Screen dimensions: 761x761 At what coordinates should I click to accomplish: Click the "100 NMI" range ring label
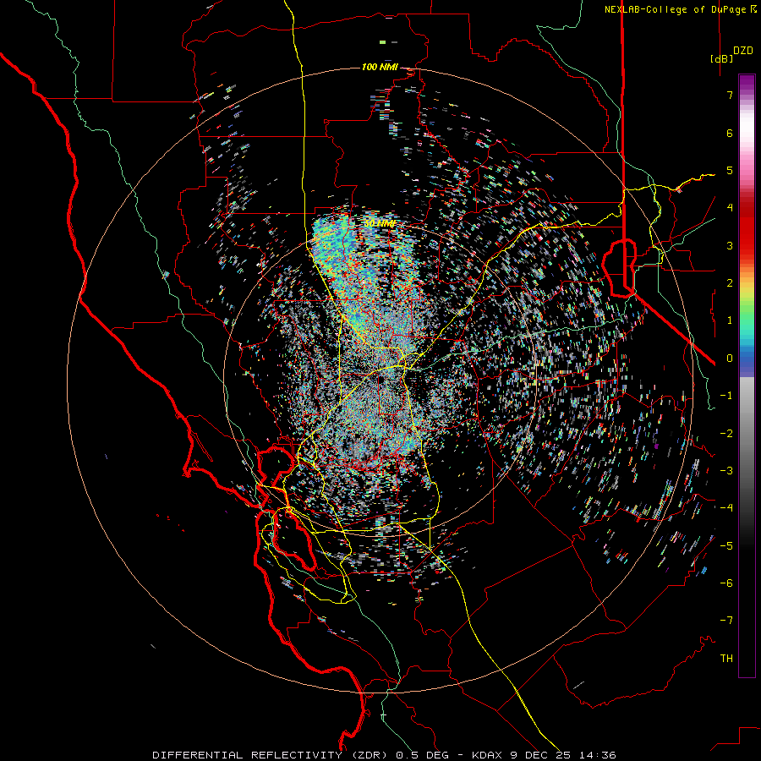tap(380, 67)
